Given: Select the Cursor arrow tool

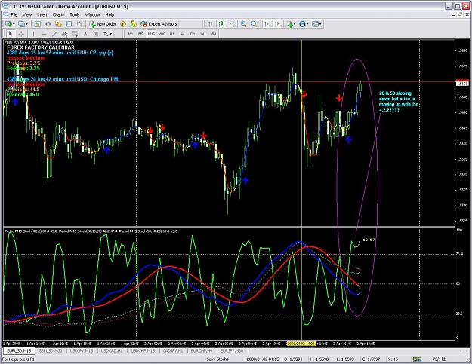Looking at the screenshot, I should (11, 34).
